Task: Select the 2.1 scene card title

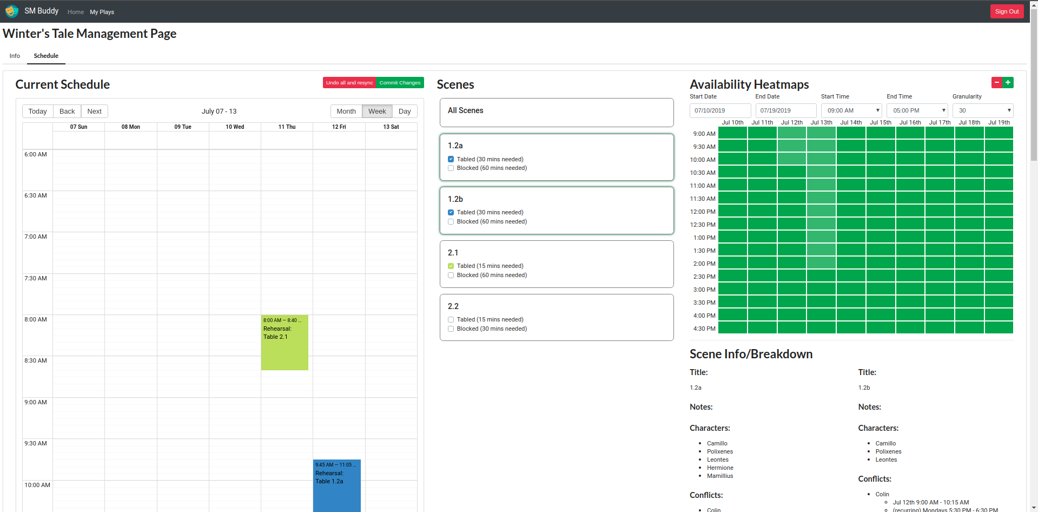Action: click(453, 253)
